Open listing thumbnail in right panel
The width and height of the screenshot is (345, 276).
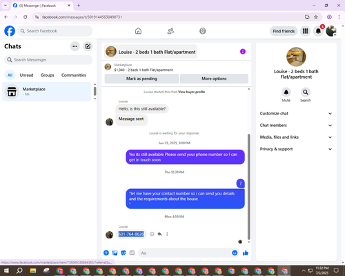296,57
